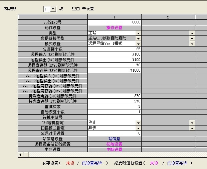Open the 类型 dropdown arrow in column 2
The image size is (207, 169).
(x=192, y=33)
